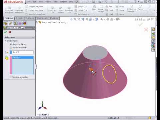Viewport: 160px width, 120px height.
Task: Open View Settings dropdown arrow
Action: [120, 20]
